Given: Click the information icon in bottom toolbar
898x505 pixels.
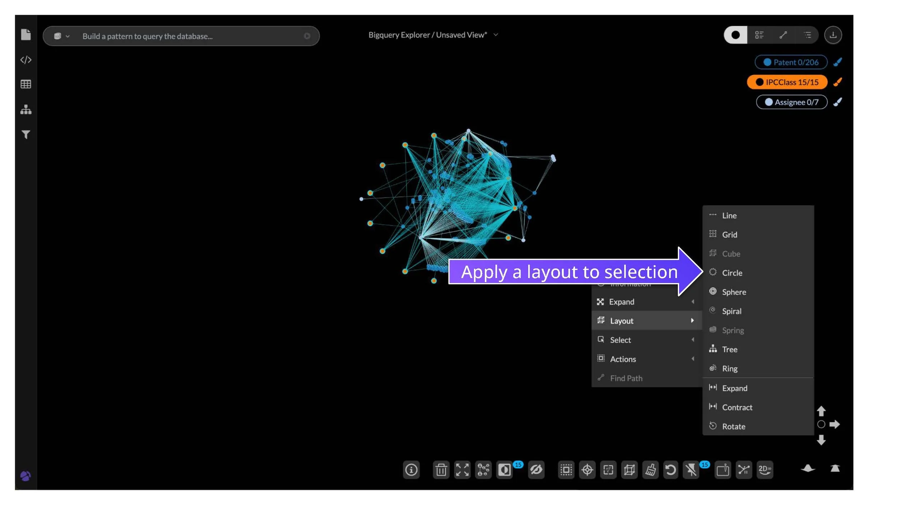Looking at the screenshot, I should [x=411, y=469].
